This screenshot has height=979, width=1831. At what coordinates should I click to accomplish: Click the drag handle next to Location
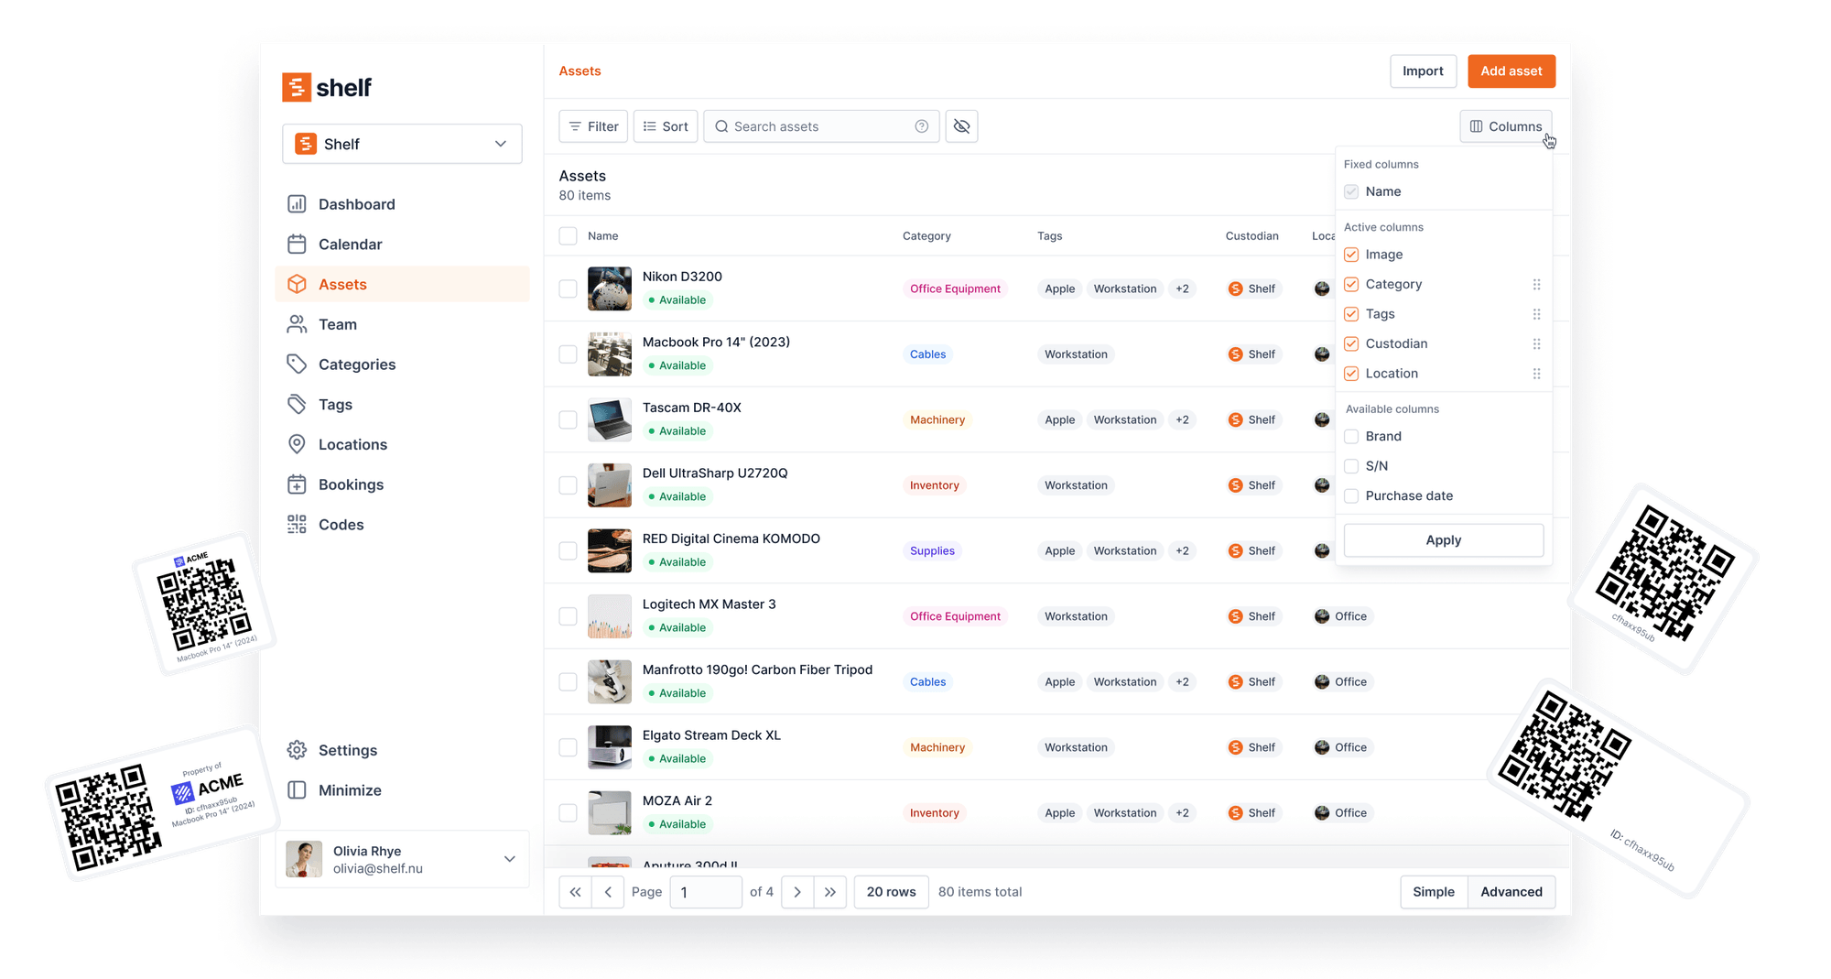tap(1536, 374)
